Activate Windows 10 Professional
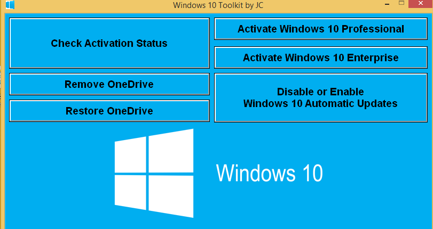Screen dimensions: 433x229 [x=321, y=29]
